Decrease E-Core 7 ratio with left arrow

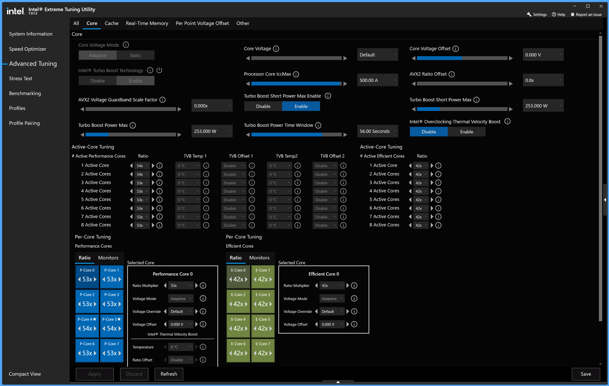click(255, 353)
